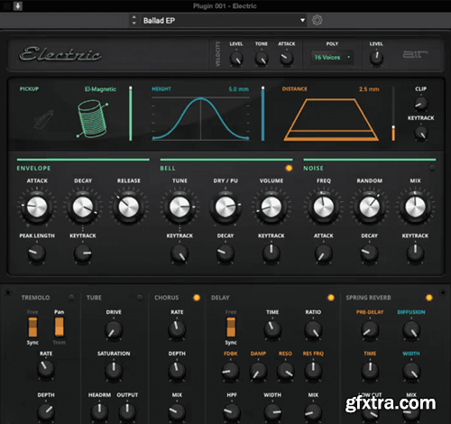Click the Distance trapezoid display

coord(331,119)
